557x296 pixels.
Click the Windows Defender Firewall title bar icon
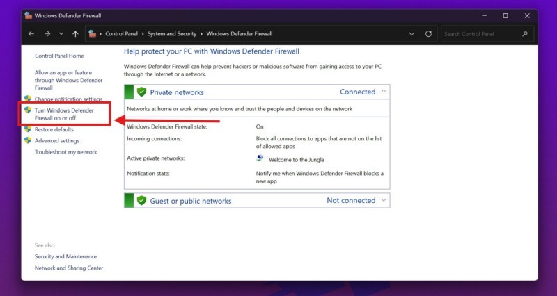pyautogui.click(x=27, y=15)
